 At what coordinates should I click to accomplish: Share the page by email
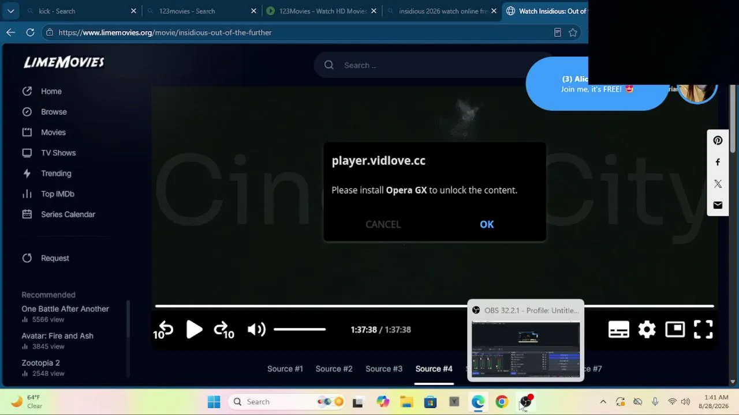point(718,205)
